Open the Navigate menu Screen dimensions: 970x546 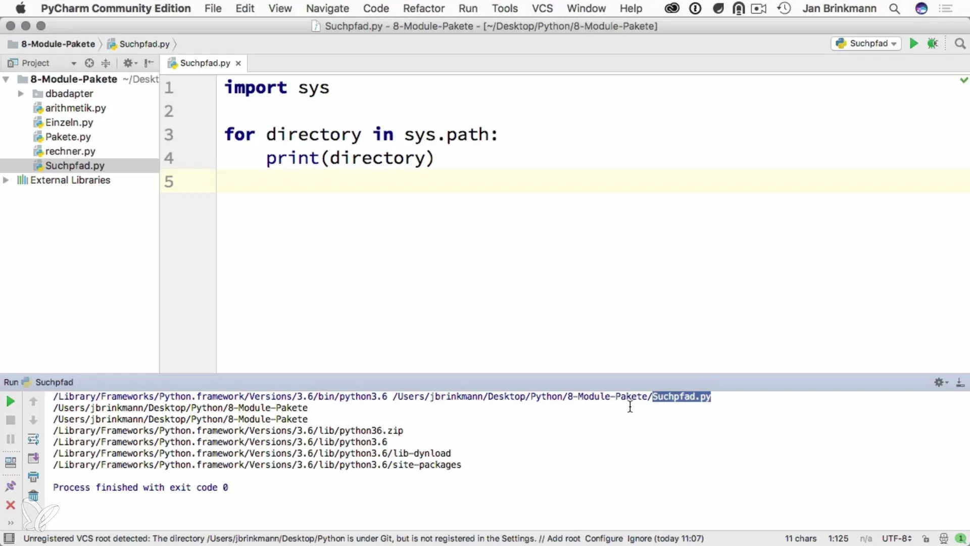point(327,9)
